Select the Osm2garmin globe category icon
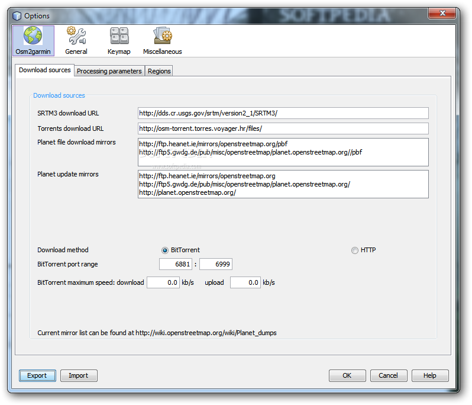This screenshot has height=405, width=472. tap(33, 41)
